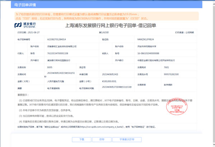Click the scrollbar up arrow

pos(214,4)
